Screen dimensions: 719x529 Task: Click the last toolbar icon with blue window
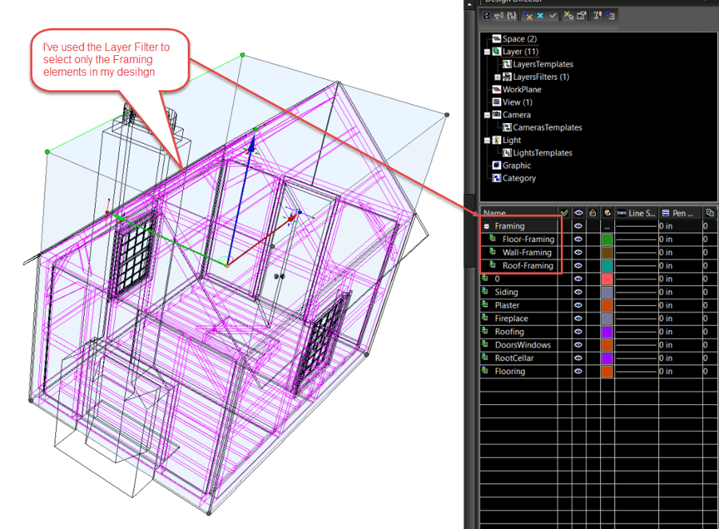[610, 16]
